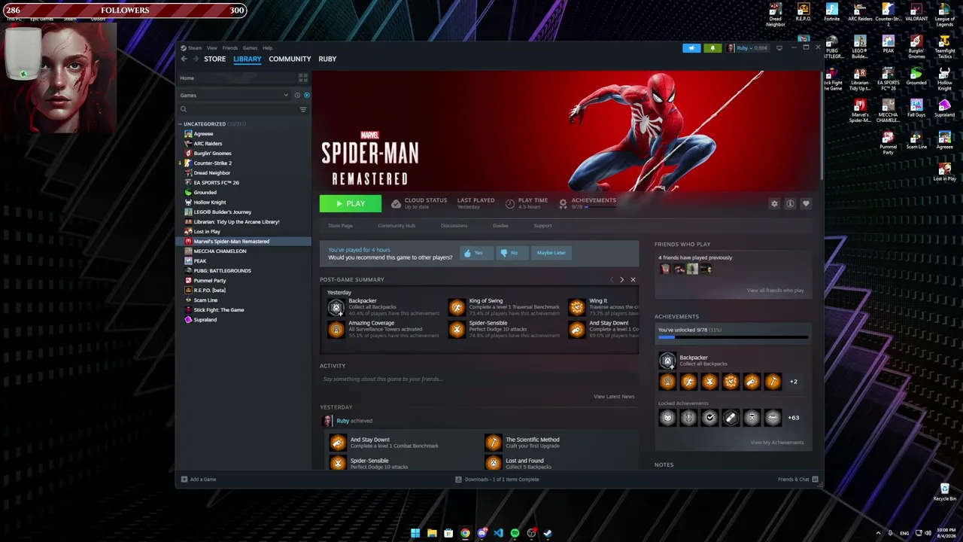The height and width of the screenshot is (542, 963).
Task: Select Teamfight Tactics desktop icon
Action: click(x=944, y=47)
